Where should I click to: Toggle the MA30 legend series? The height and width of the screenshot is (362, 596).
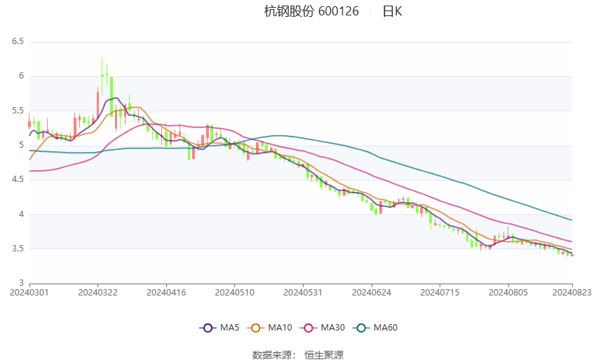[323, 328]
